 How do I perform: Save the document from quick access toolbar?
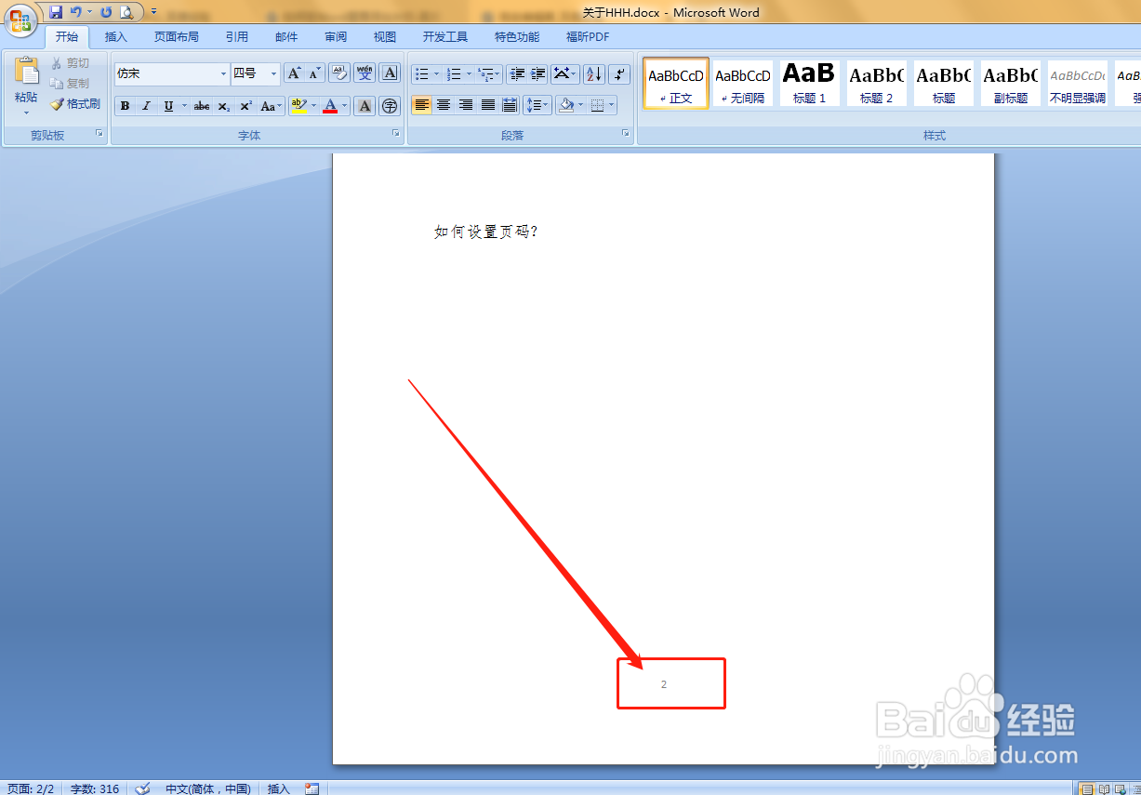56,12
